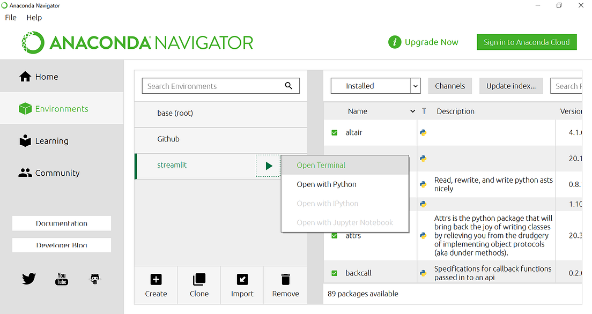This screenshot has height=314, width=592.
Task: Click the Channels button
Action: pos(450,86)
